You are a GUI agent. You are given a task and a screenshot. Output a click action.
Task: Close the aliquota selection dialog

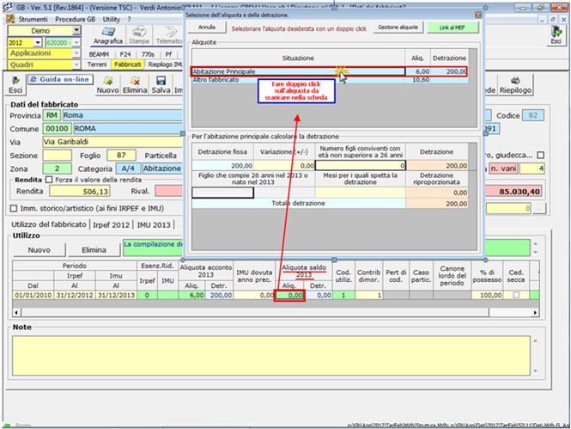click(478, 15)
